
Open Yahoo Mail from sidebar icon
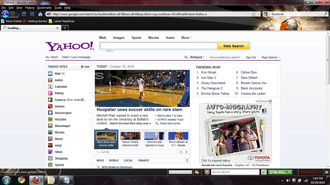tap(50, 74)
